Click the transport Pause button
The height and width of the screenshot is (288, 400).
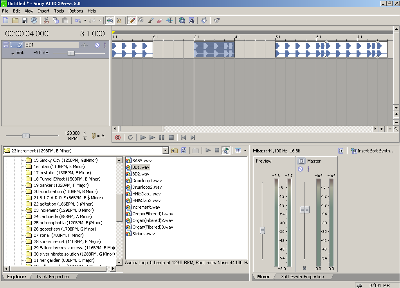pyautogui.click(x=162, y=138)
